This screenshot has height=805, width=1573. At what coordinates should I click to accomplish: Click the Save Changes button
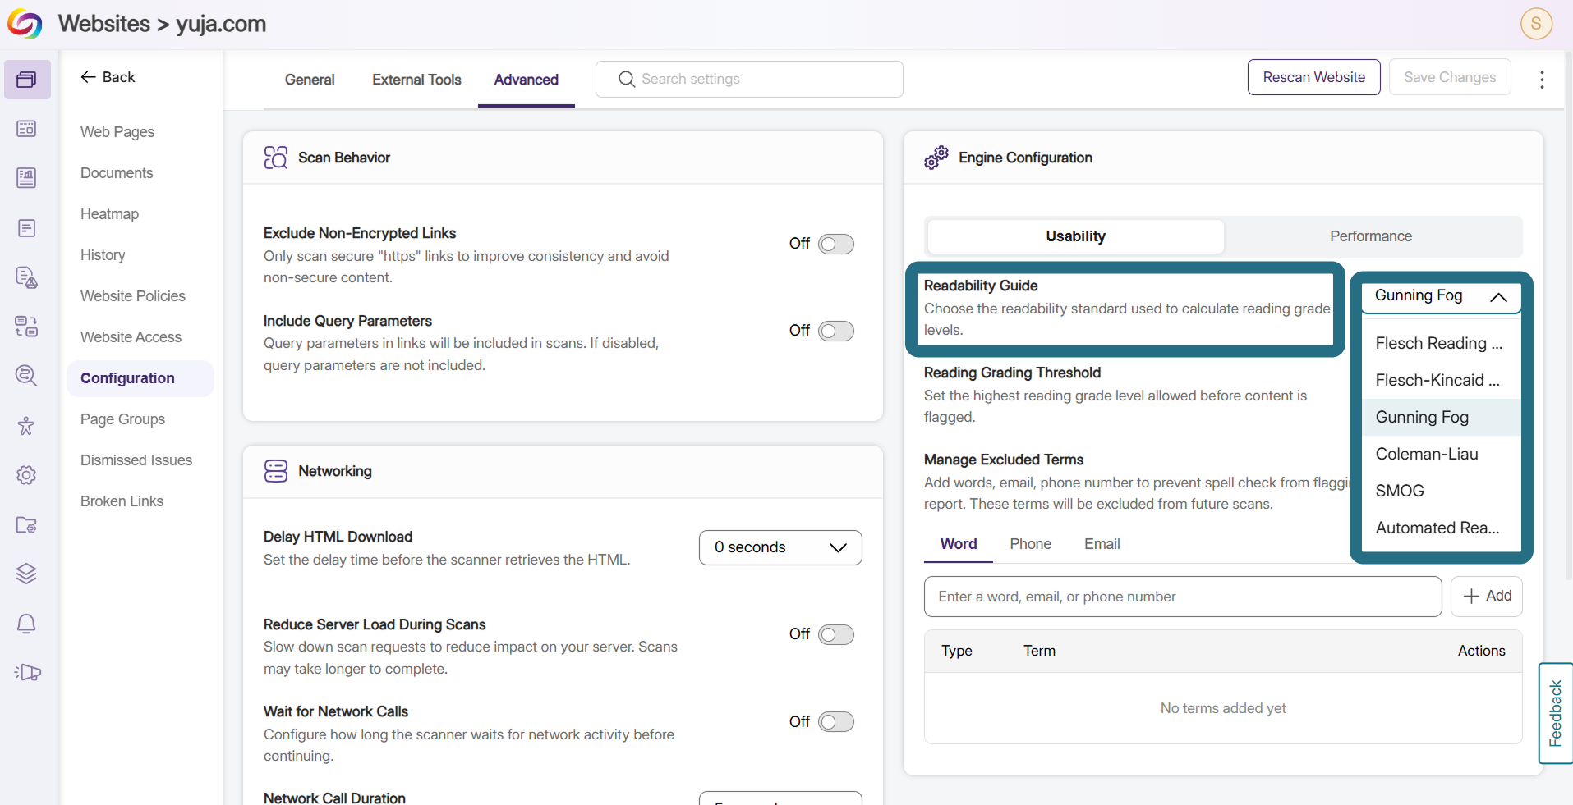[1450, 77]
